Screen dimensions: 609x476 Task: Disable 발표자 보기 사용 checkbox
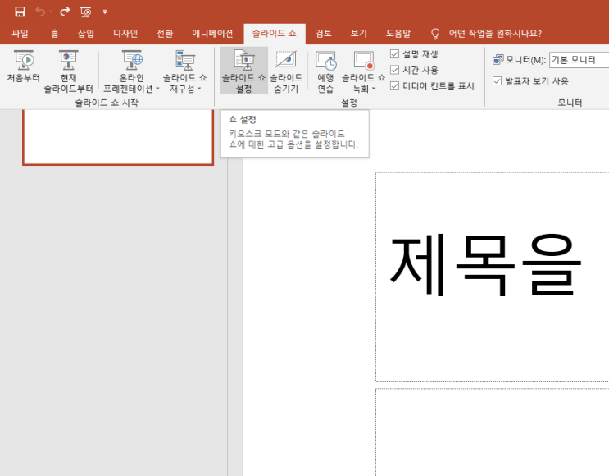(498, 81)
